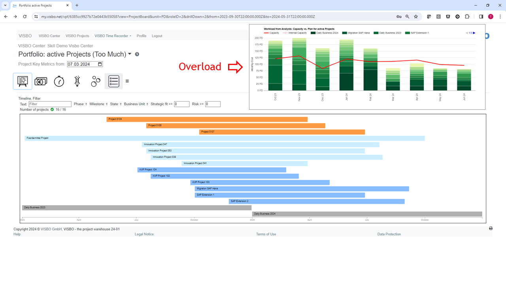Open the checklist view icon
This screenshot has height=284, width=506.
click(x=114, y=81)
